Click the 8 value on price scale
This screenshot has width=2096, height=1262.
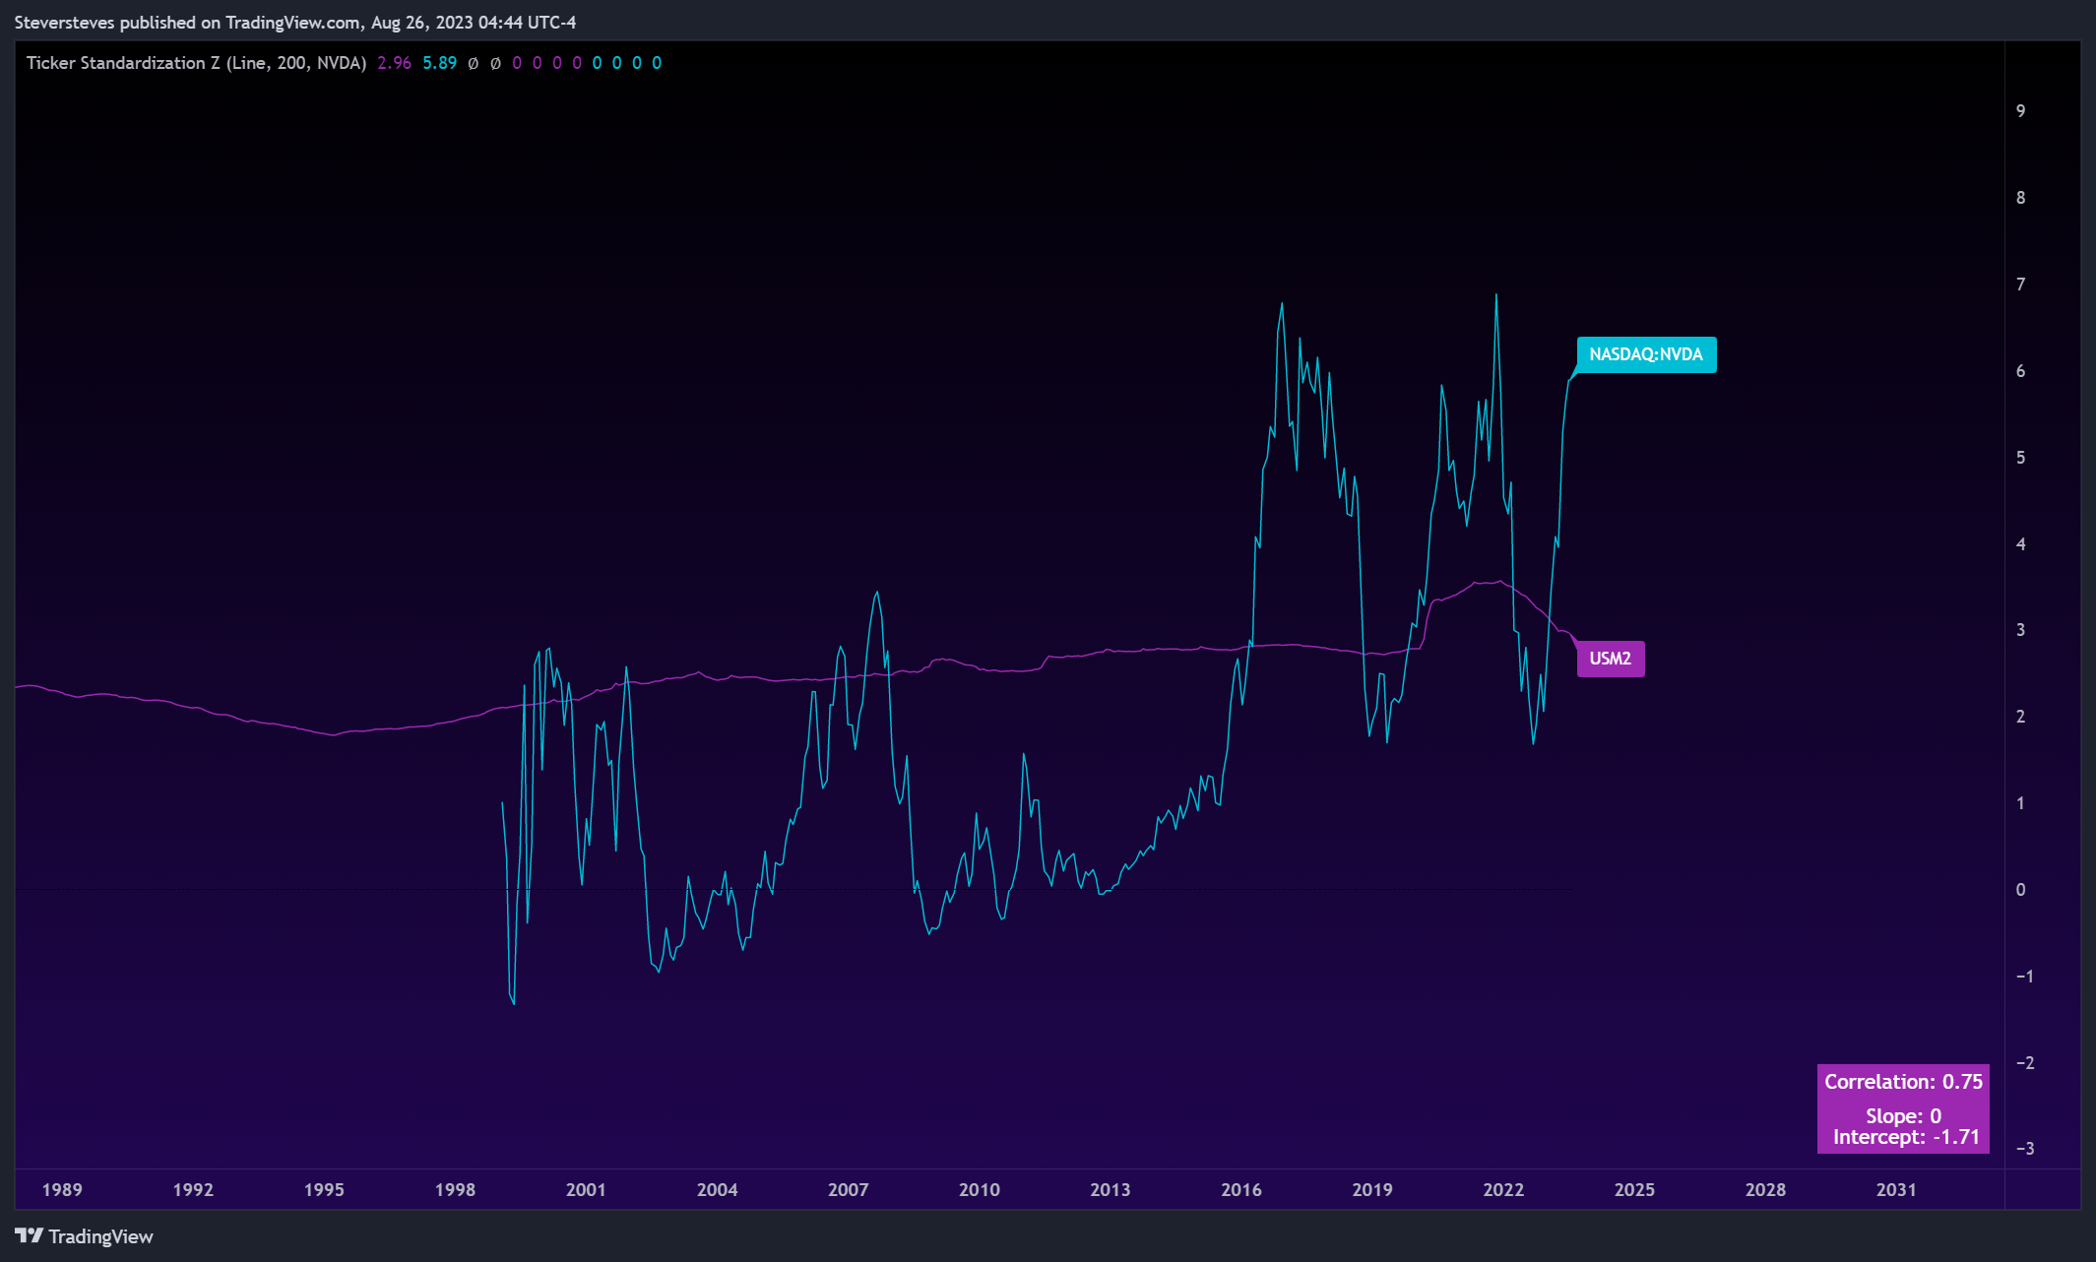point(2020,198)
